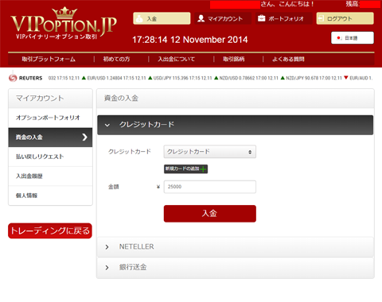This screenshot has width=382, height=302.
Task: Select 資金の入金 in sidebar
Action: (x=50, y=137)
